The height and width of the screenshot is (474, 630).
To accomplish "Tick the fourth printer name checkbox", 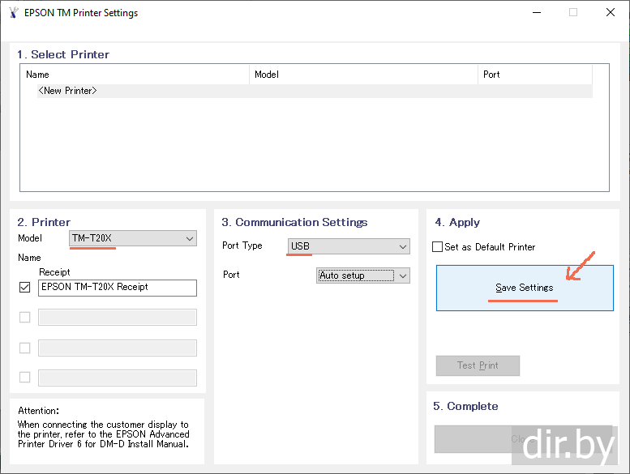I will pyautogui.click(x=24, y=377).
